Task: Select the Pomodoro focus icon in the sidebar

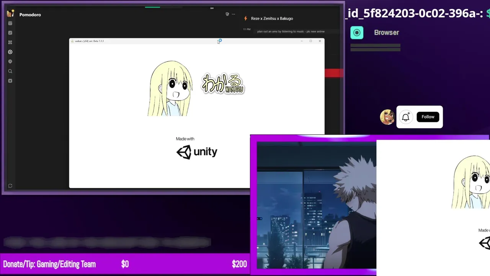Action: [10, 52]
